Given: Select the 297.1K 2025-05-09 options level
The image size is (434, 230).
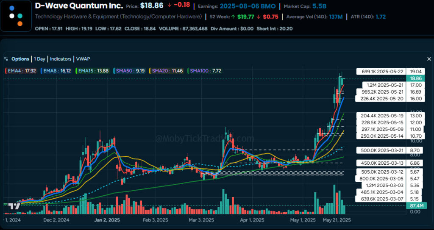Looking at the screenshot, I should (x=381, y=129).
